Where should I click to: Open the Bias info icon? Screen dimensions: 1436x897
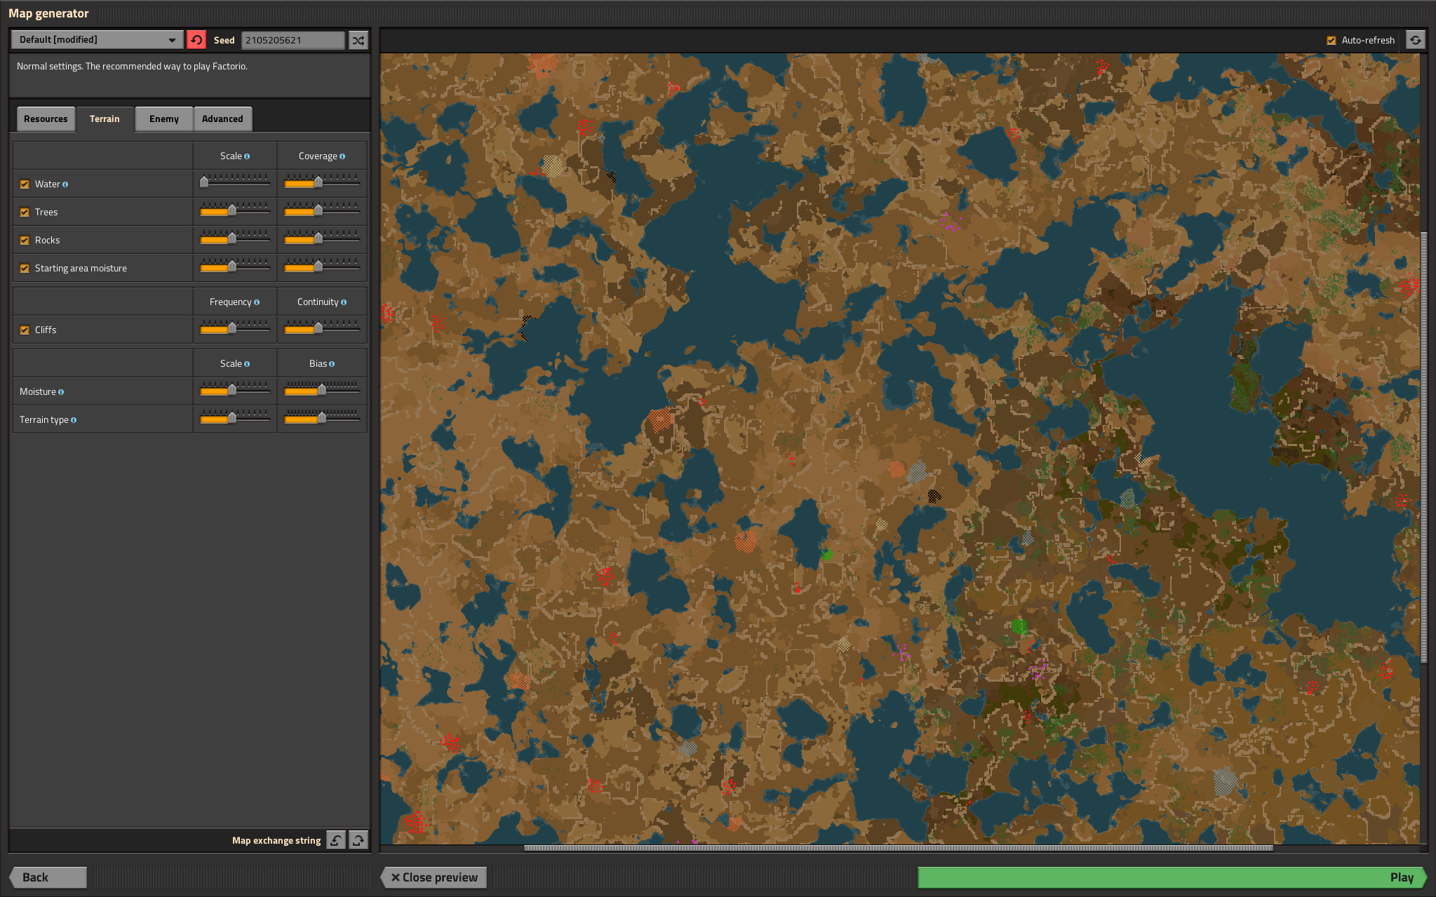click(332, 364)
